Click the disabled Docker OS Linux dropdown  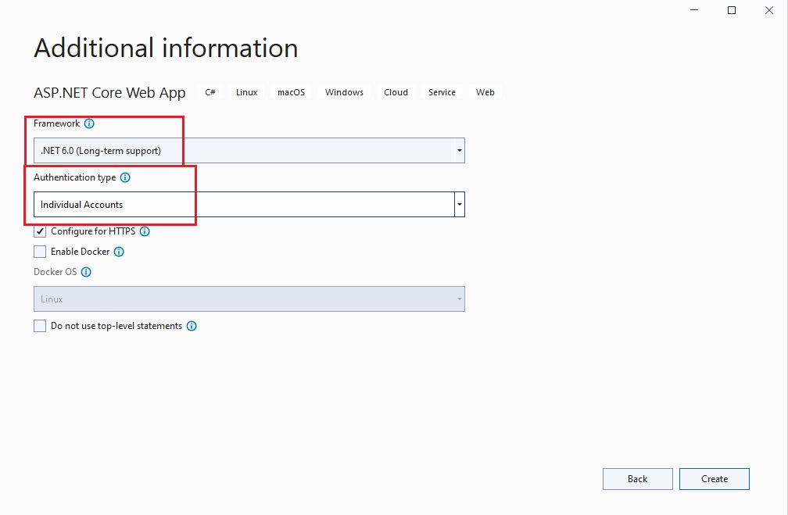coord(249,299)
